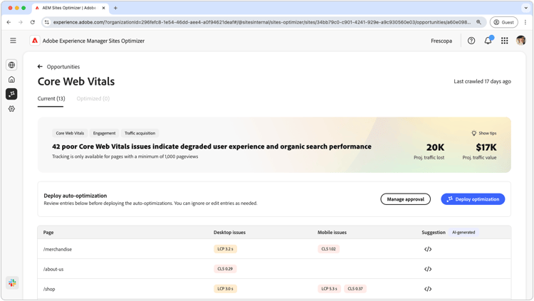This screenshot has width=534, height=301.
Task: Open the Frescopa organization switcher
Action: coord(441,41)
